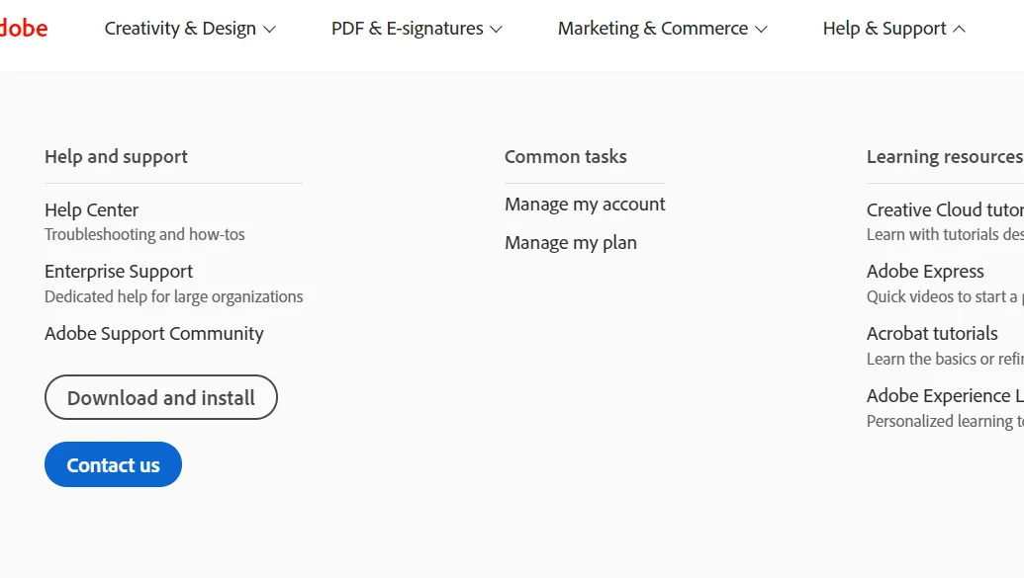Viewport: 1024px width, 578px height.
Task: Select Manage my account
Action: point(585,204)
